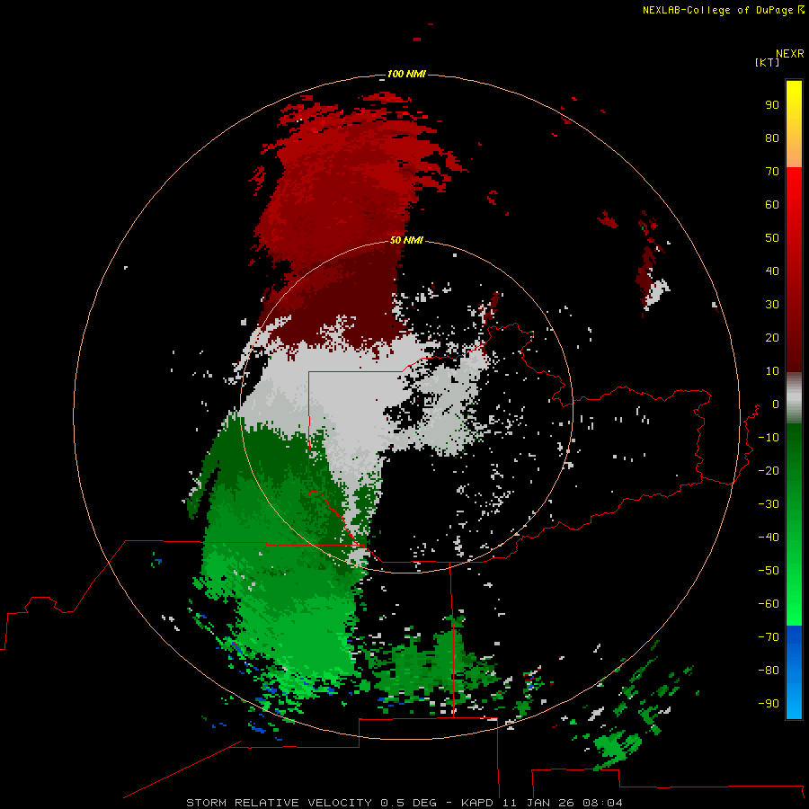Click the -20 value on the velocity scale

(769, 470)
